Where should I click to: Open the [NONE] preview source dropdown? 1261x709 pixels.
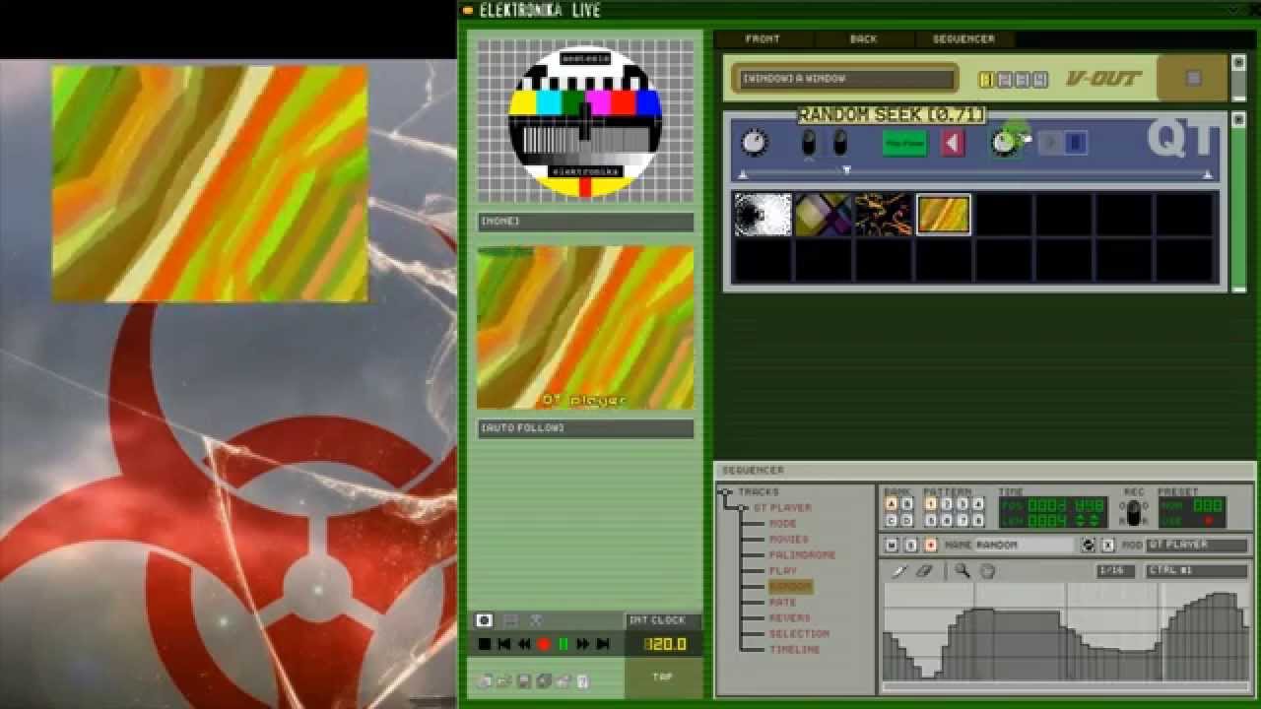[x=585, y=222]
